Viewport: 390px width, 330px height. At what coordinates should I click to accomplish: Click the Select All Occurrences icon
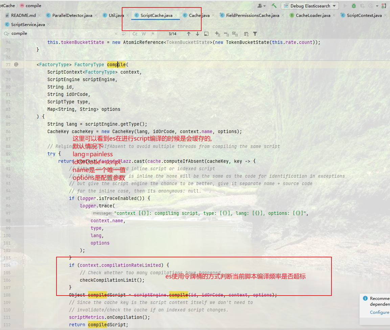tap(235, 34)
